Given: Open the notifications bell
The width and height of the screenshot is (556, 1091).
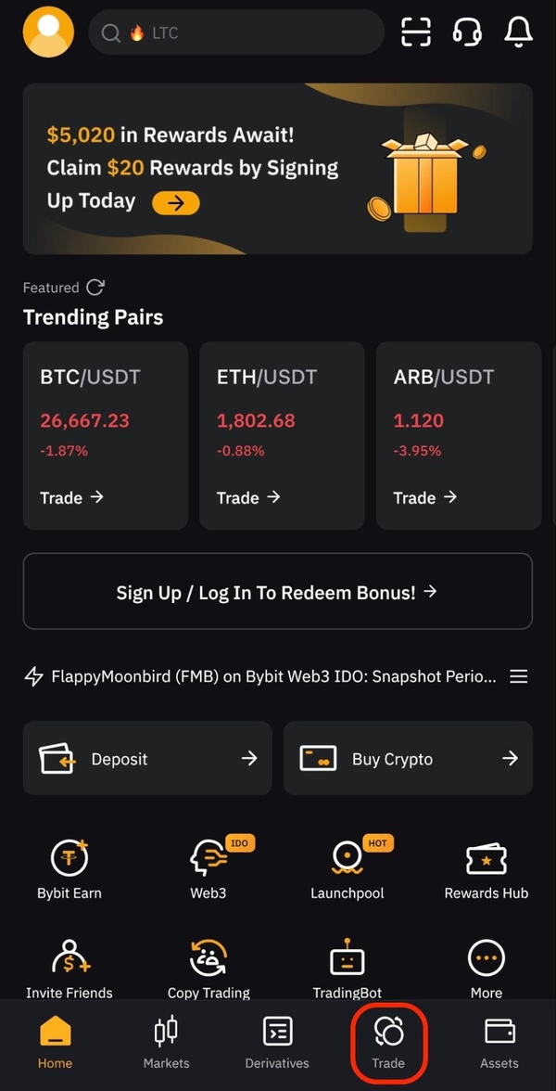Looking at the screenshot, I should (519, 32).
